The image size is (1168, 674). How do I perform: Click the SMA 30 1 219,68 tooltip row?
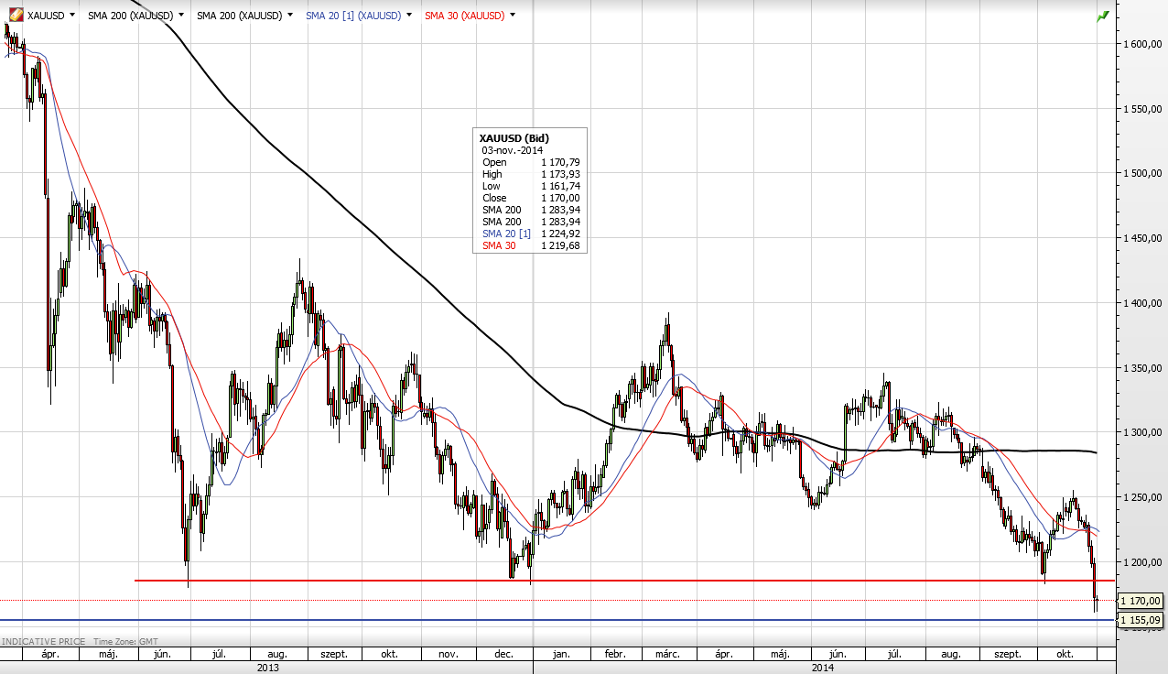tap(531, 245)
